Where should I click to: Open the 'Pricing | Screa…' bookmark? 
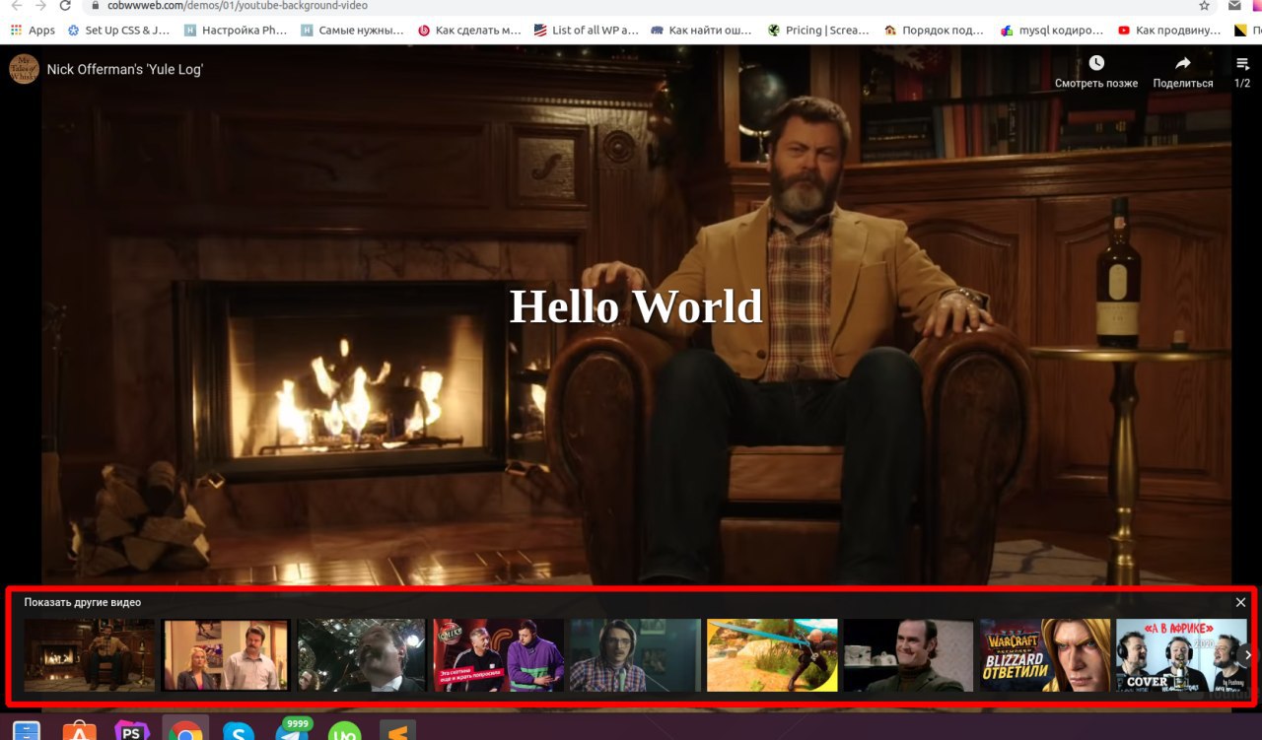(819, 31)
